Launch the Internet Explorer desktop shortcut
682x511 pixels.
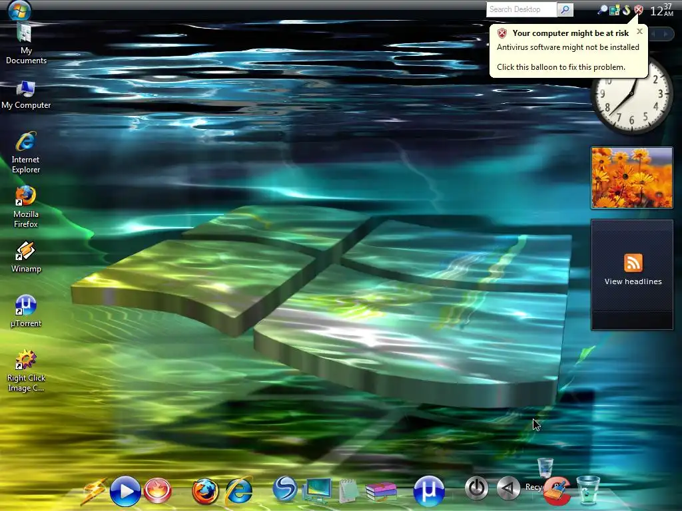click(26, 152)
